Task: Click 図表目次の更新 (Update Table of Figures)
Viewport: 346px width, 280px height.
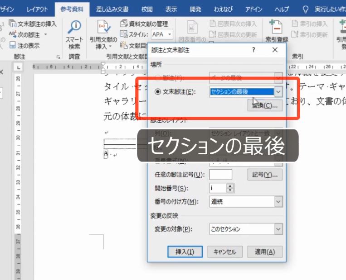Action: pyautogui.click(x=233, y=34)
